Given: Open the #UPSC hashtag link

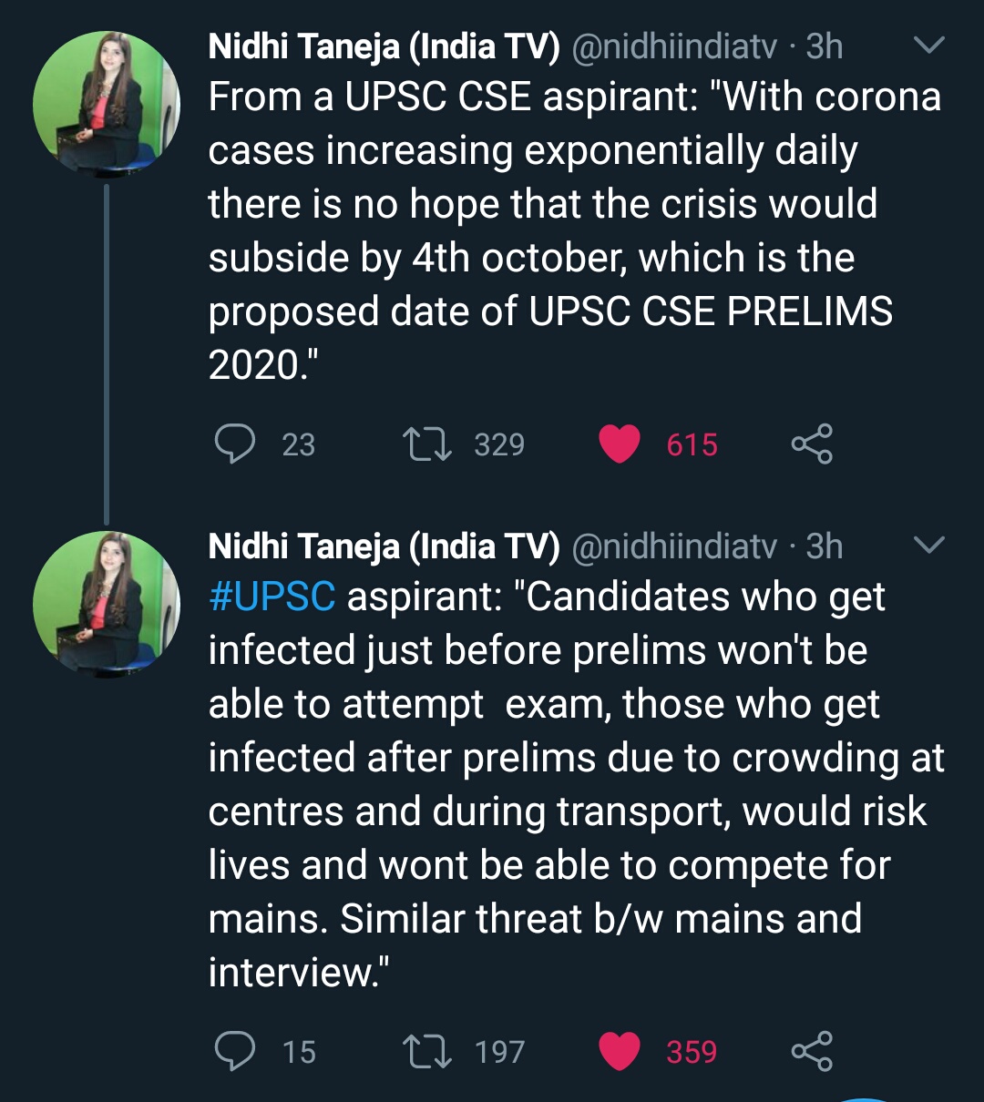Looking at the screenshot, I should [272, 597].
